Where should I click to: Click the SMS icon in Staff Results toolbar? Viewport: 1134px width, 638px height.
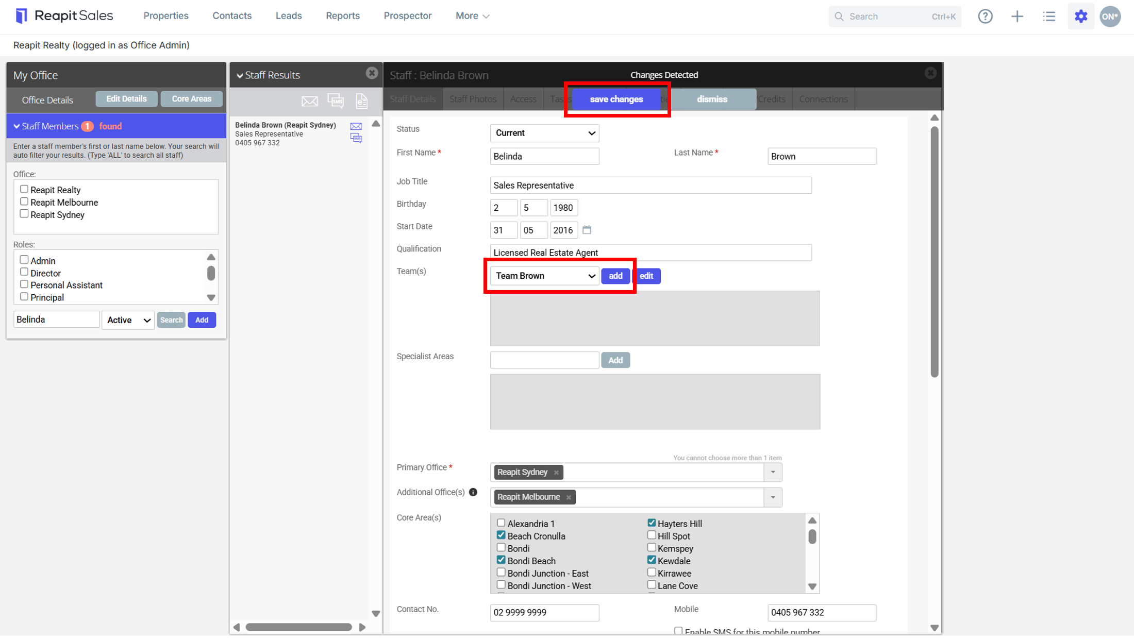336,101
